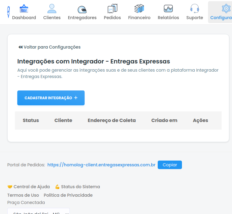Go back via Voltar para Configurações
Screen dimensions: 232x214
pos(49,47)
